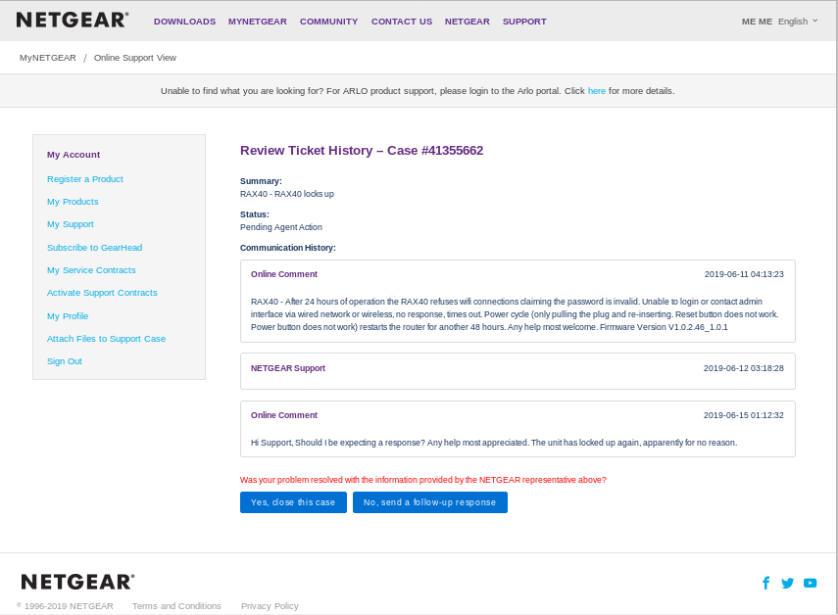Viewport: 838px width, 615px height.
Task: Click the red 'Was your problem resolved' question
Action: (x=423, y=480)
